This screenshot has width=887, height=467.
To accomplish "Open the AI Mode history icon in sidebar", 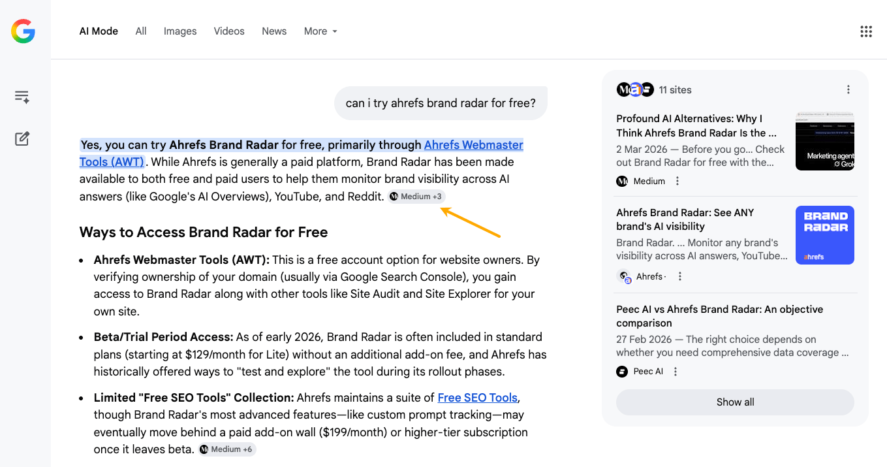I will 22,96.
